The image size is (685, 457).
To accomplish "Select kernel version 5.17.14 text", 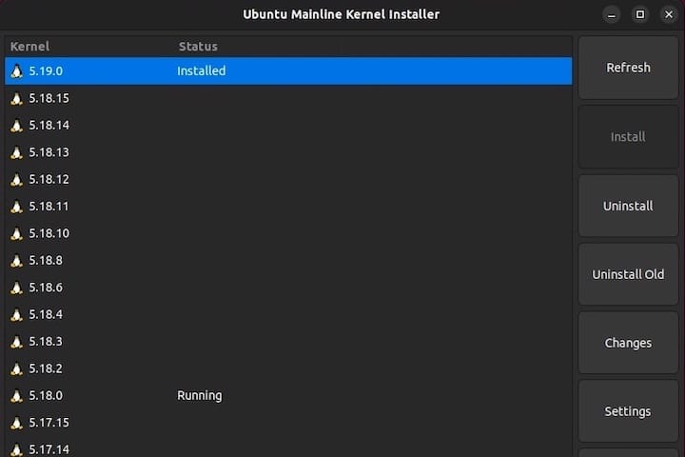I will tap(49, 449).
